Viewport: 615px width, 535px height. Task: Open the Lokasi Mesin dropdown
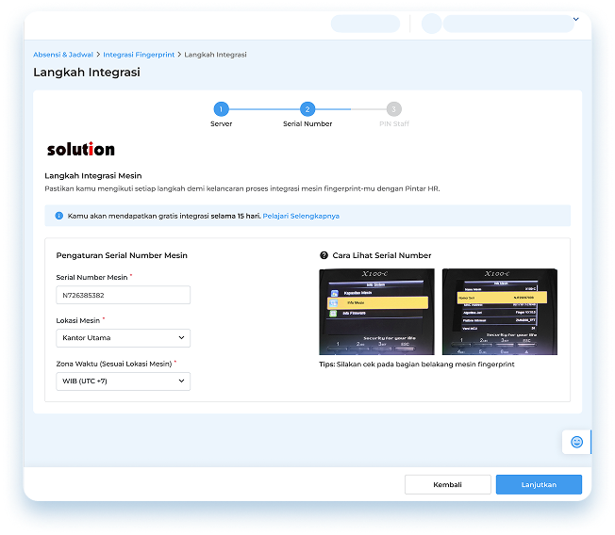[x=123, y=338]
